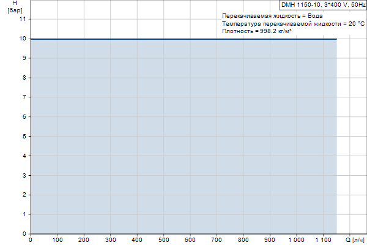Select the Y-axis tick label 10
This screenshot has height=245, width=367.
(23, 39)
